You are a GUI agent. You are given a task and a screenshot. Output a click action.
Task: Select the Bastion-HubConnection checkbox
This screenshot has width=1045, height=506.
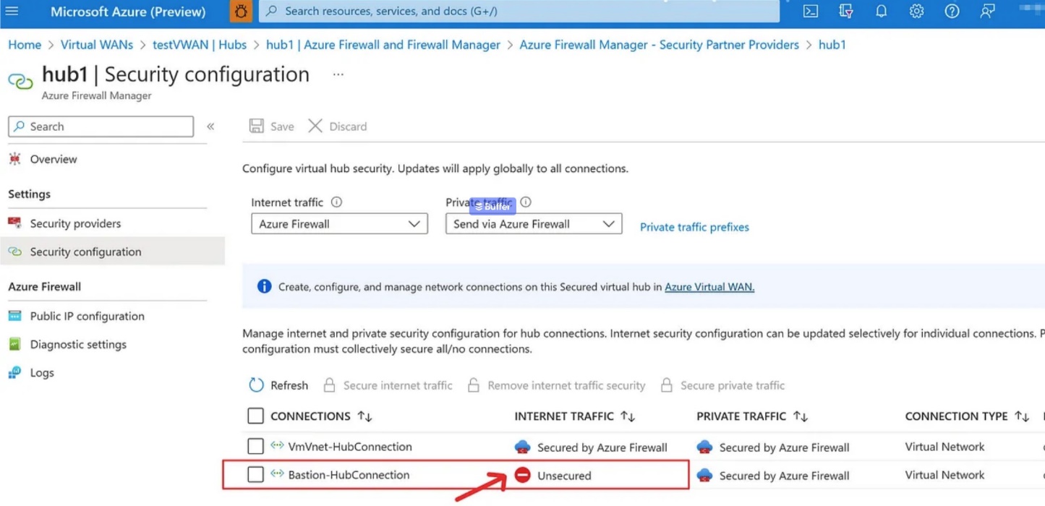[255, 475]
